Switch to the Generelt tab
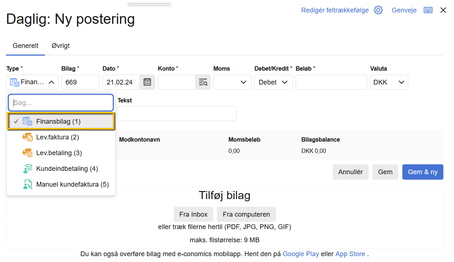The width and height of the screenshot is (454, 262). click(x=26, y=46)
